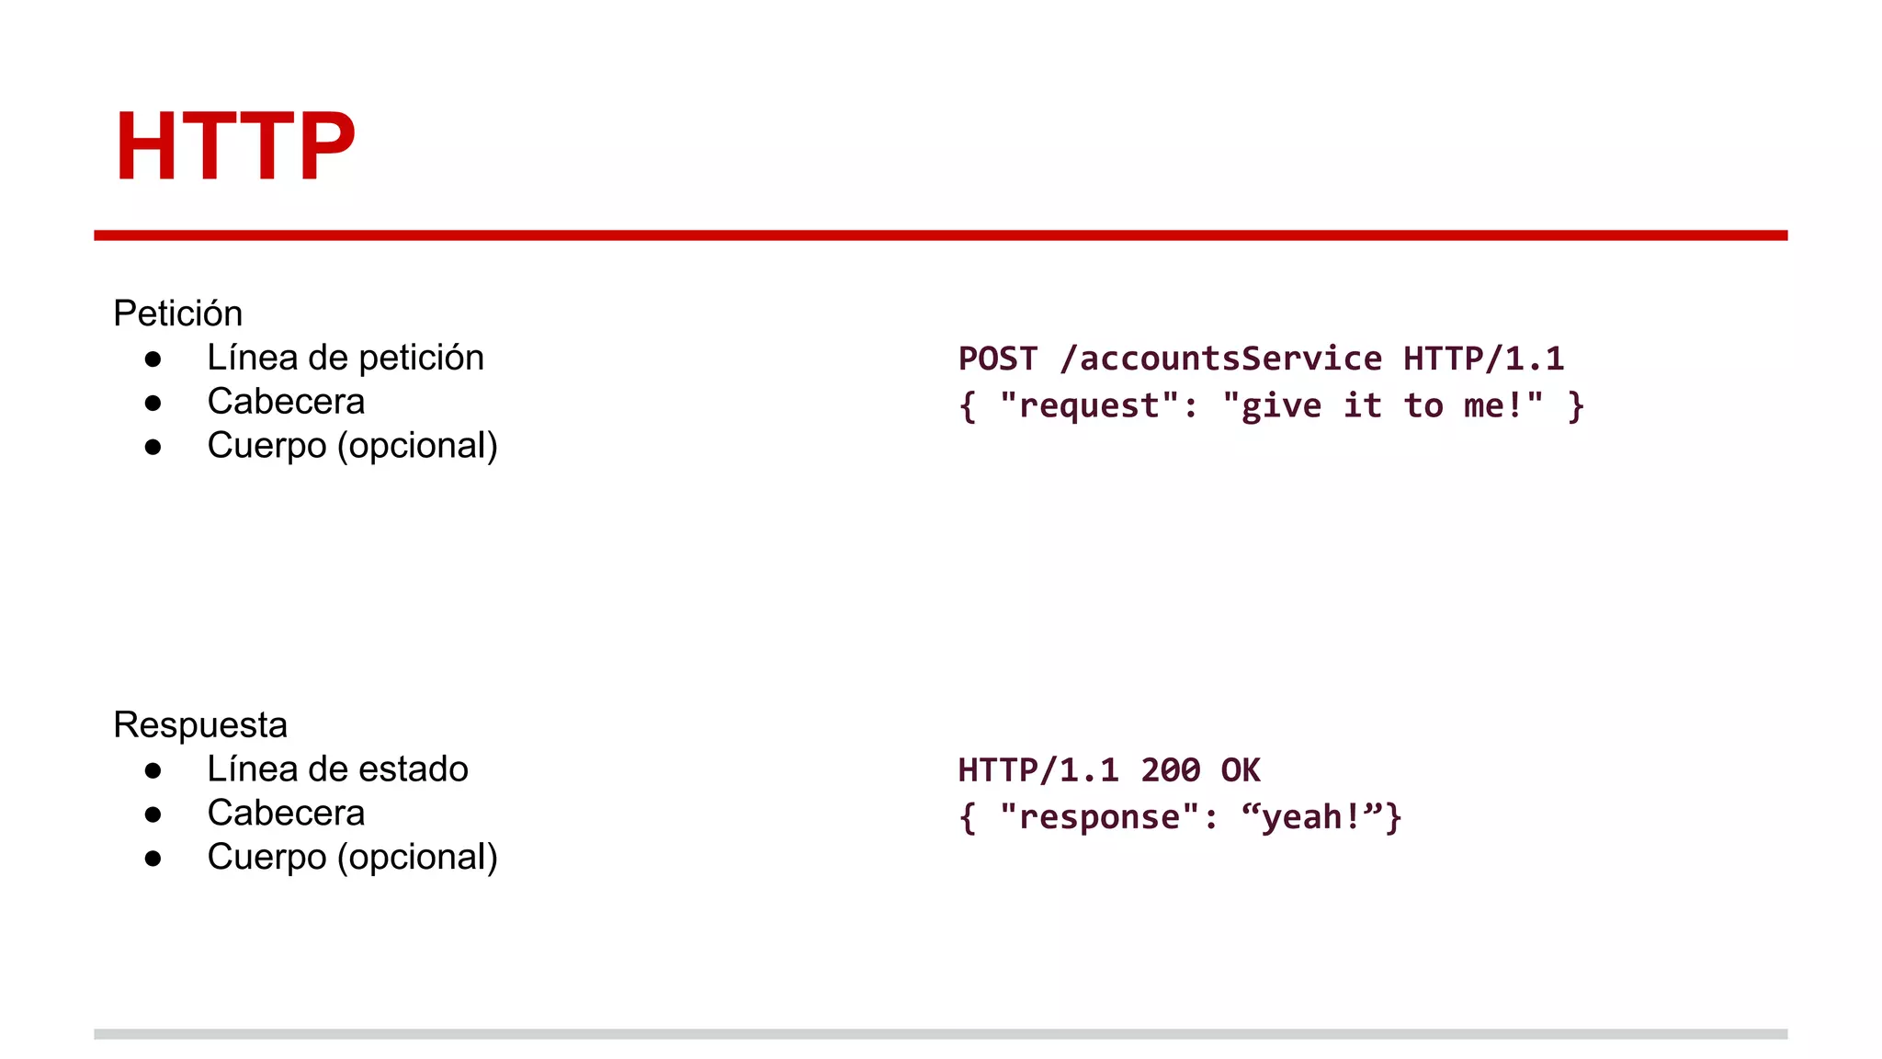This screenshot has width=1882, height=1059.
Task: Click the red horizontal divider under the title
Action: point(940,235)
